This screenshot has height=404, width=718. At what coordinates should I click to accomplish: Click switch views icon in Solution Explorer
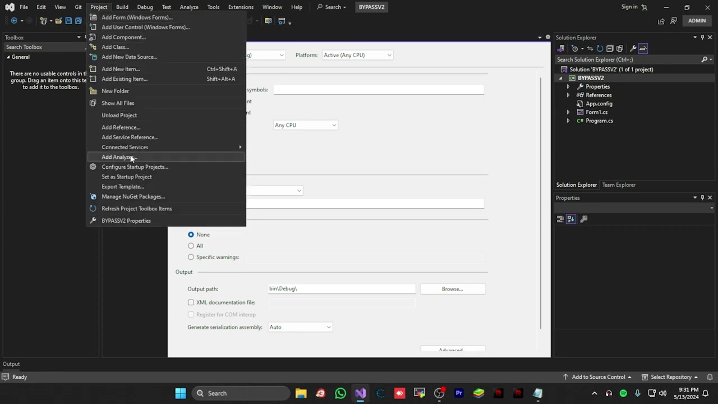[x=560, y=48]
